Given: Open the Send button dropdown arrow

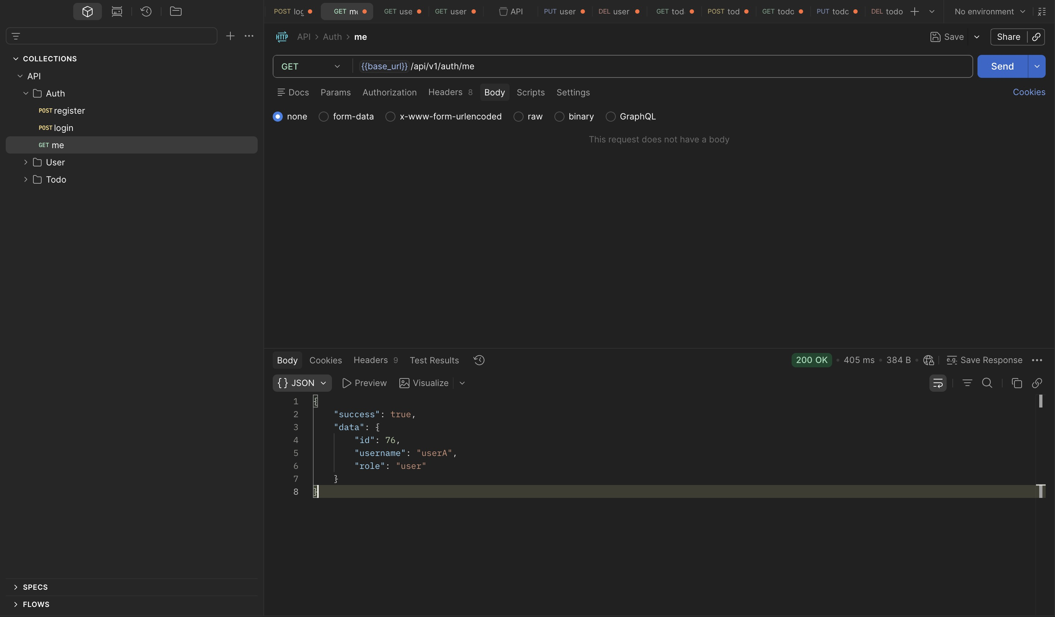Looking at the screenshot, I should 1037,66.
